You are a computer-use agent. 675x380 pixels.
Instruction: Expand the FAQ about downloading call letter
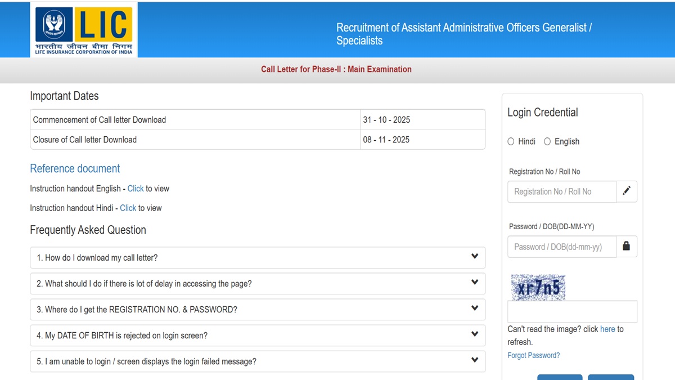click(x=474, y=257)
